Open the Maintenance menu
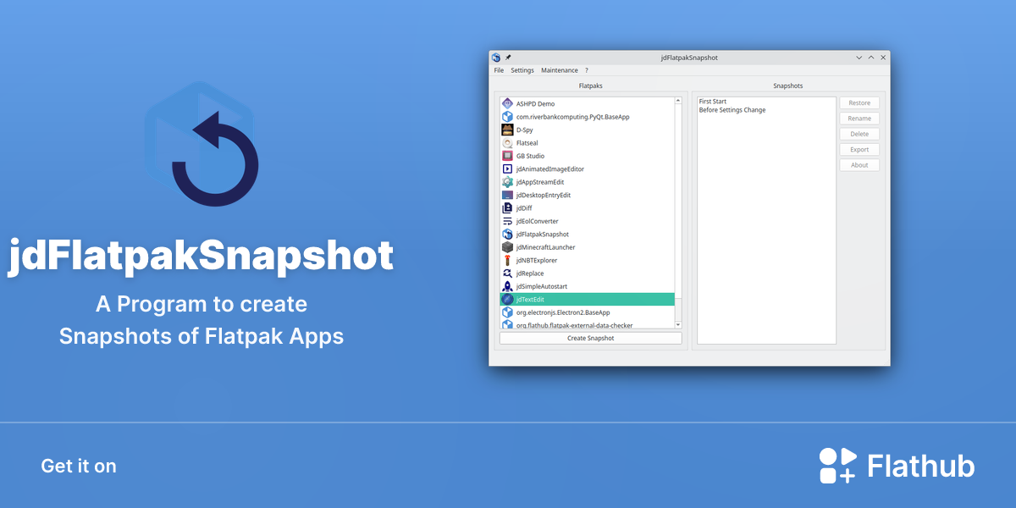 pyautogui.click(x=560, y=70)
